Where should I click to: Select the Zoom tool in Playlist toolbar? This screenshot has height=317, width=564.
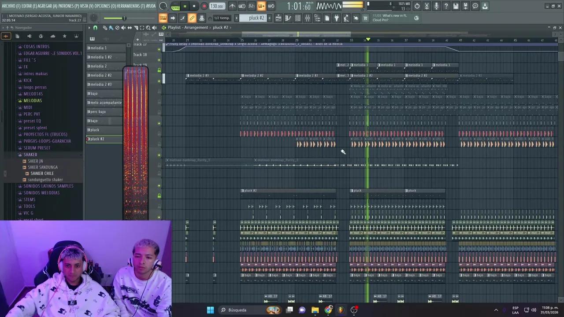tap(148, 27)
